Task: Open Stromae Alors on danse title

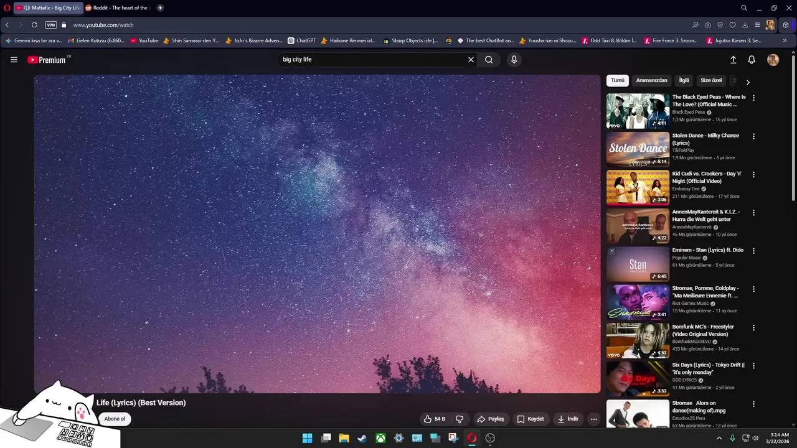Action: 699,407
